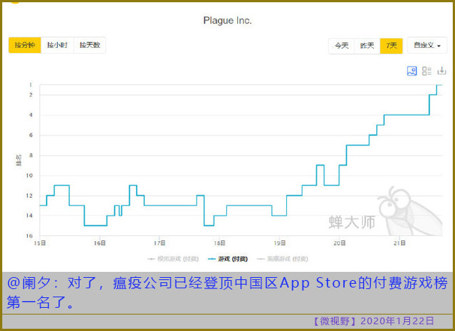
Task: Click the 19日 x-axis label
Action: [279, 243]
